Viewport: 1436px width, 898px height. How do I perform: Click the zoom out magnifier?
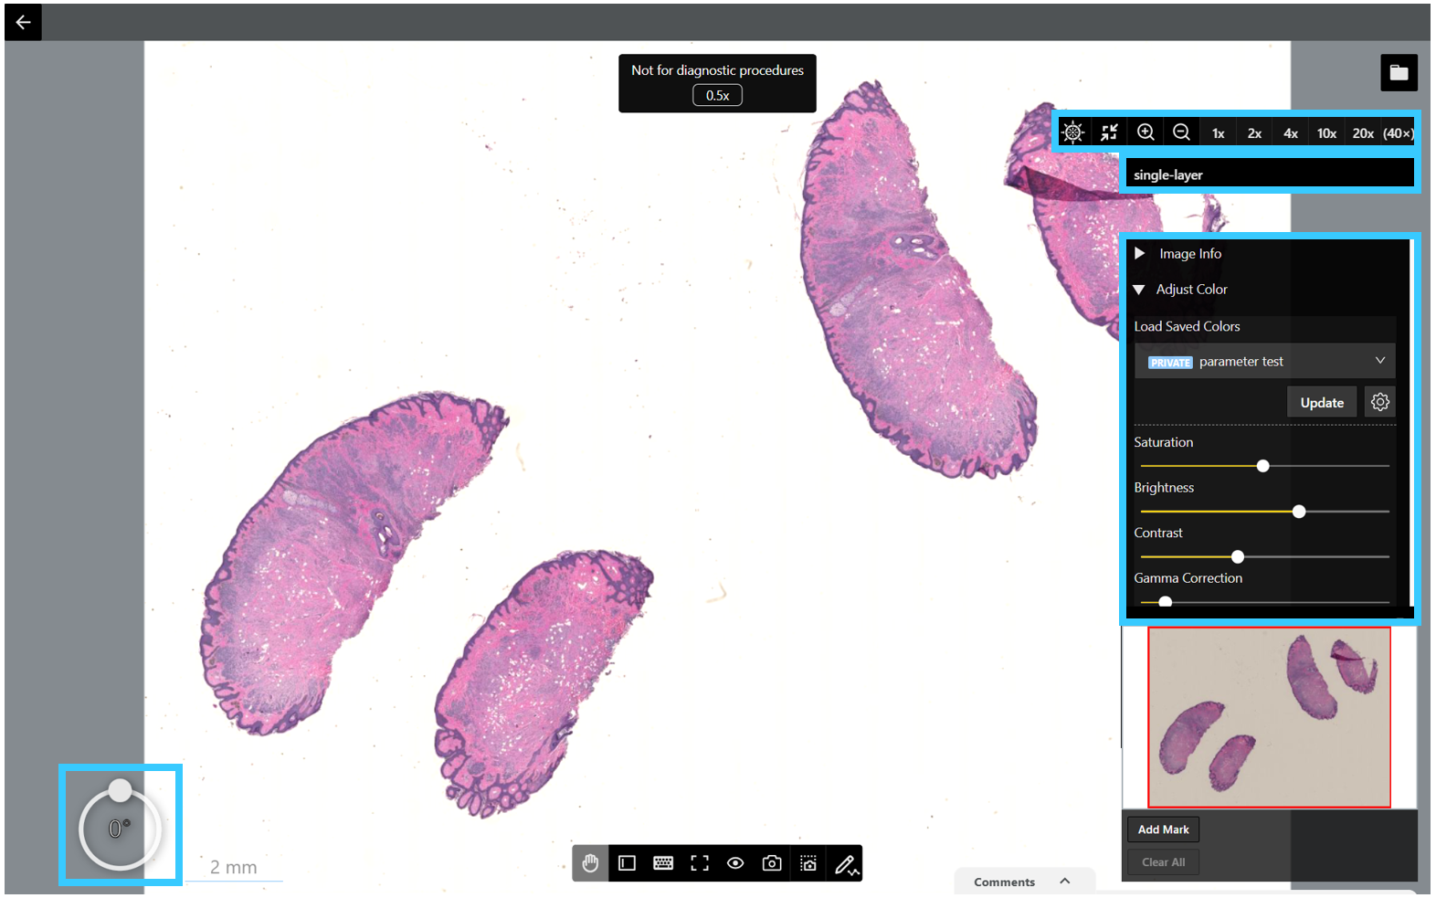coord(1181,132)
